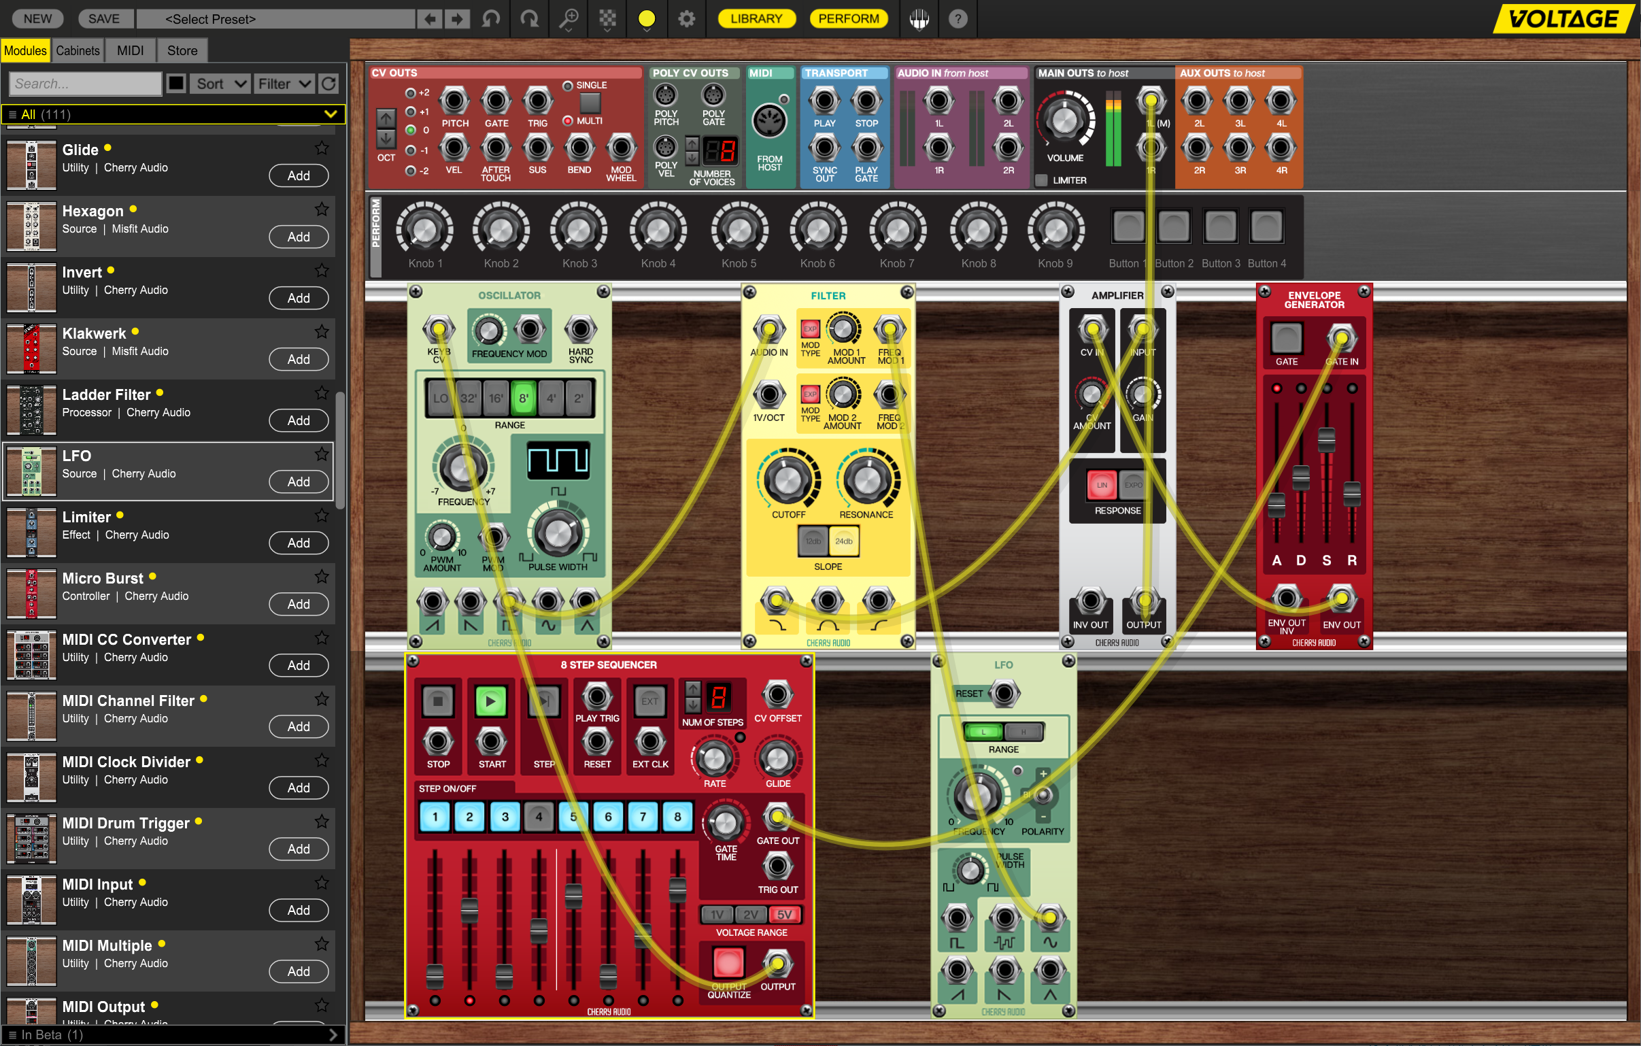Click the main outs VOLUME knob
The width and height of the screenshot is (1641, 1046).
[x=1064, y=121]
